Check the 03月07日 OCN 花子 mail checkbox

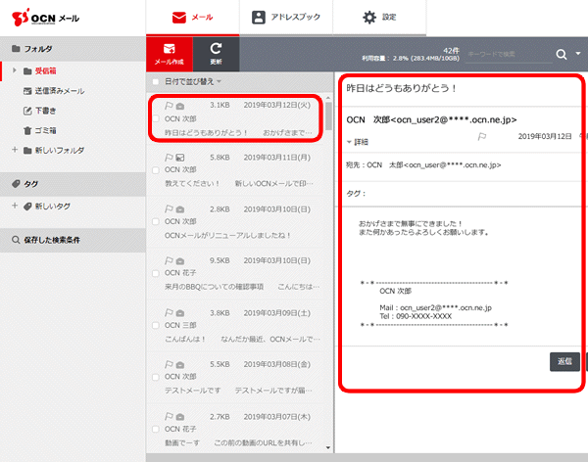pyautogui.click(x=156, y=429)
